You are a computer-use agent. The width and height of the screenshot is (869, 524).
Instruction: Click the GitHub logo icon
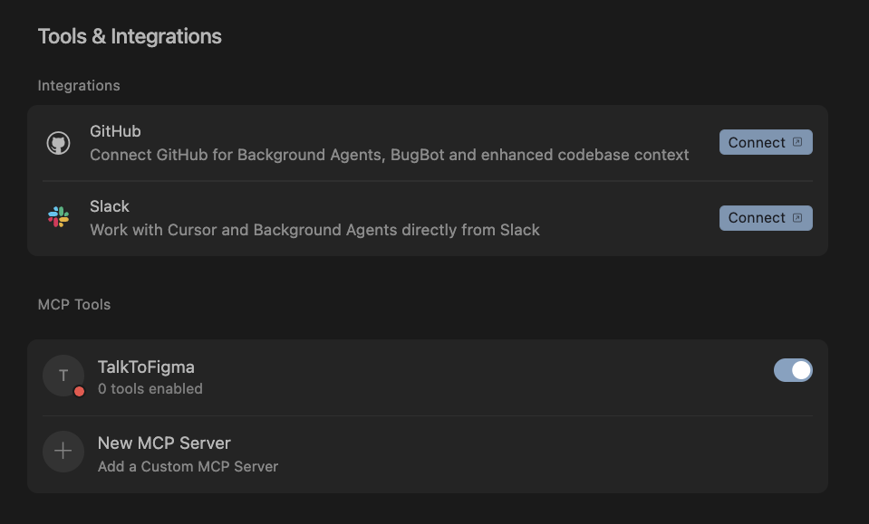point(58,143)
